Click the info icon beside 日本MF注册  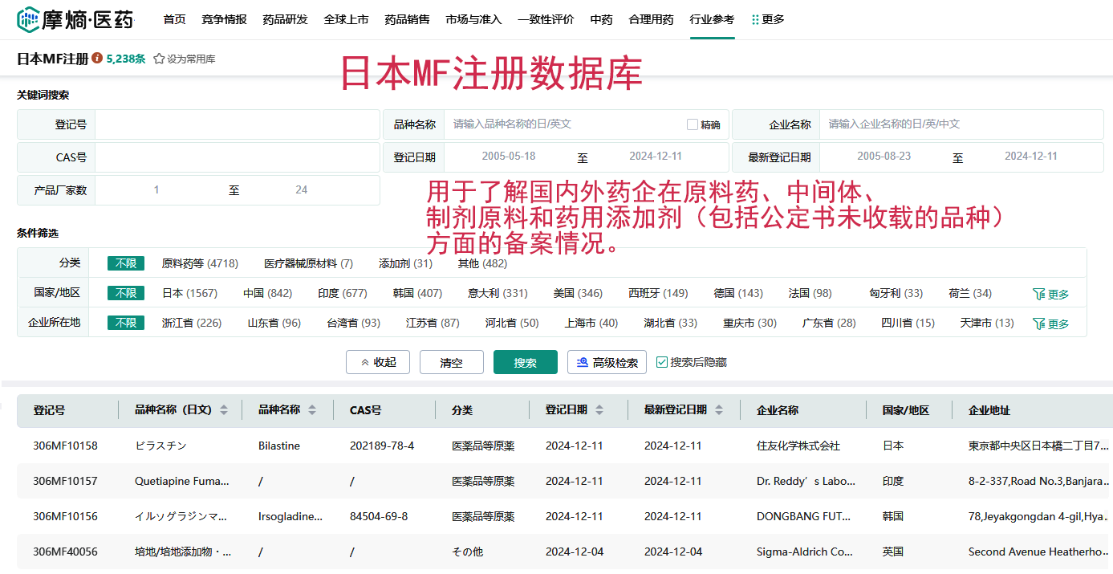pyautogui.click(x=97, y=59)
